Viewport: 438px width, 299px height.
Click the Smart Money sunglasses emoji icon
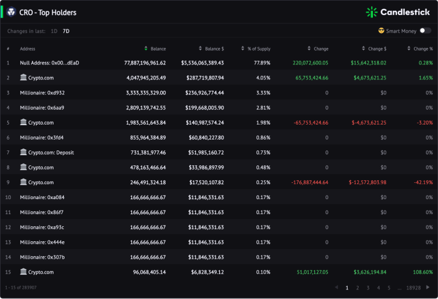pyautogui.click(x=381, y=31)
